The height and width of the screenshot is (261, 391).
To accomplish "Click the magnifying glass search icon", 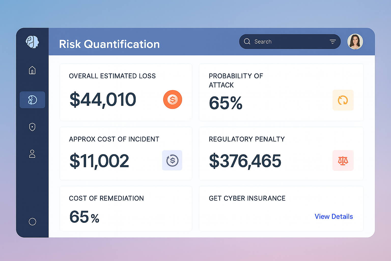I will [247, 42].
